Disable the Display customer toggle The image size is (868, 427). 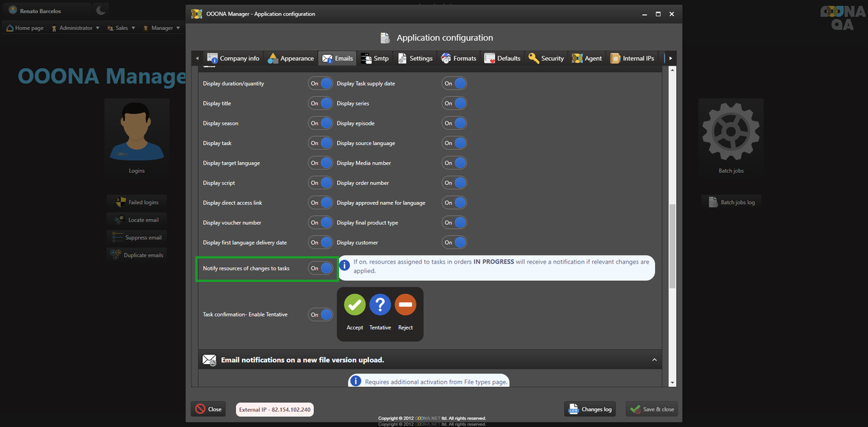pos(454,243)
